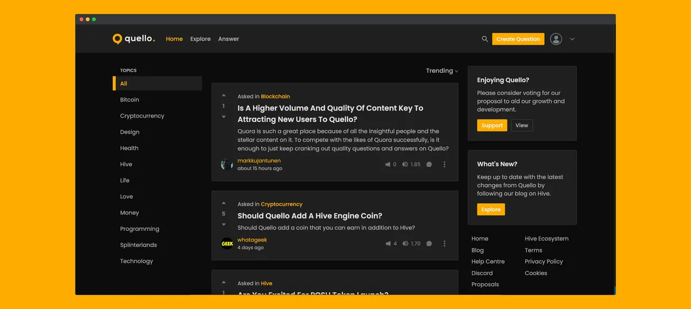
Task: Click the Create Question button
Action: (518, 39)
